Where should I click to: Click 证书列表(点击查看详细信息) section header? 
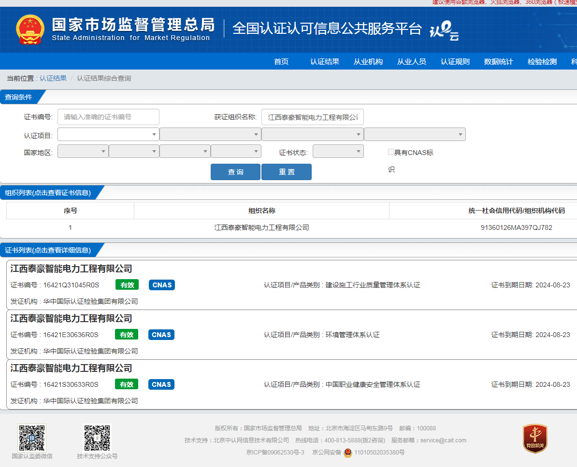48,250
